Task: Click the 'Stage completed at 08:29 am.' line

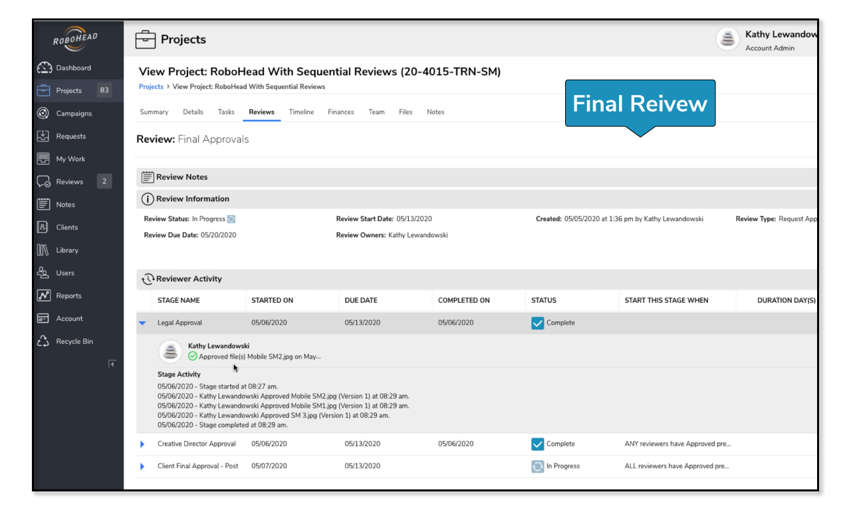Action: pyautogui.click(x=223, y=425)
